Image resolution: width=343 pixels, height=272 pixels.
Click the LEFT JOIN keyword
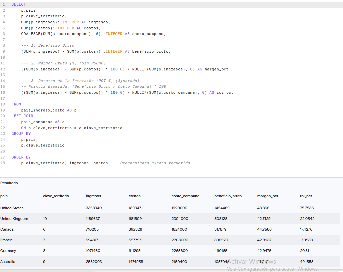[22, 116]
